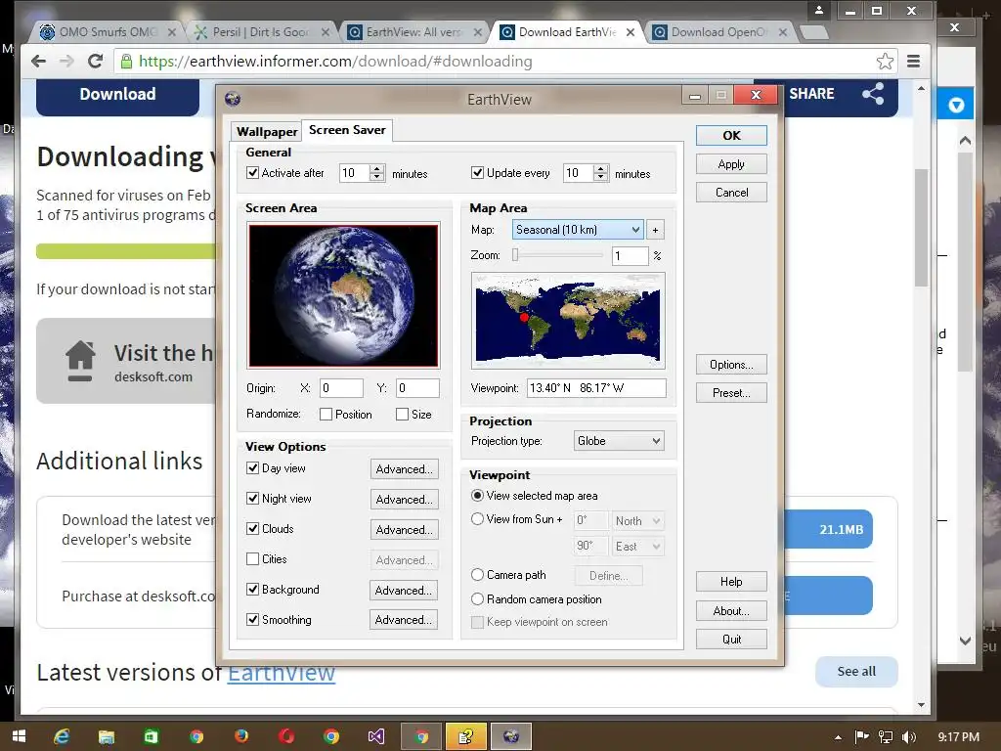The height and width of the screenshot is (751, 1001).
Task: Click the volume icon in system tray
Action: [908, 737]
